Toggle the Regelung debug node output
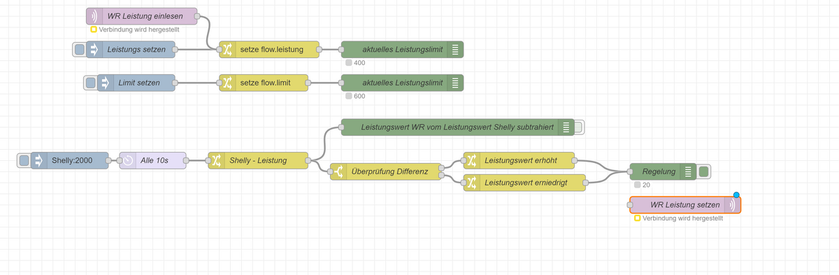Screen dimensions: 839x275 click(x=704, y=171)
